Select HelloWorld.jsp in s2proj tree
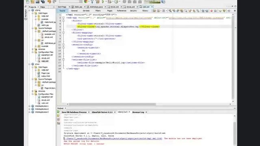The height and width of the screenshot is (146, 260). 50,22
